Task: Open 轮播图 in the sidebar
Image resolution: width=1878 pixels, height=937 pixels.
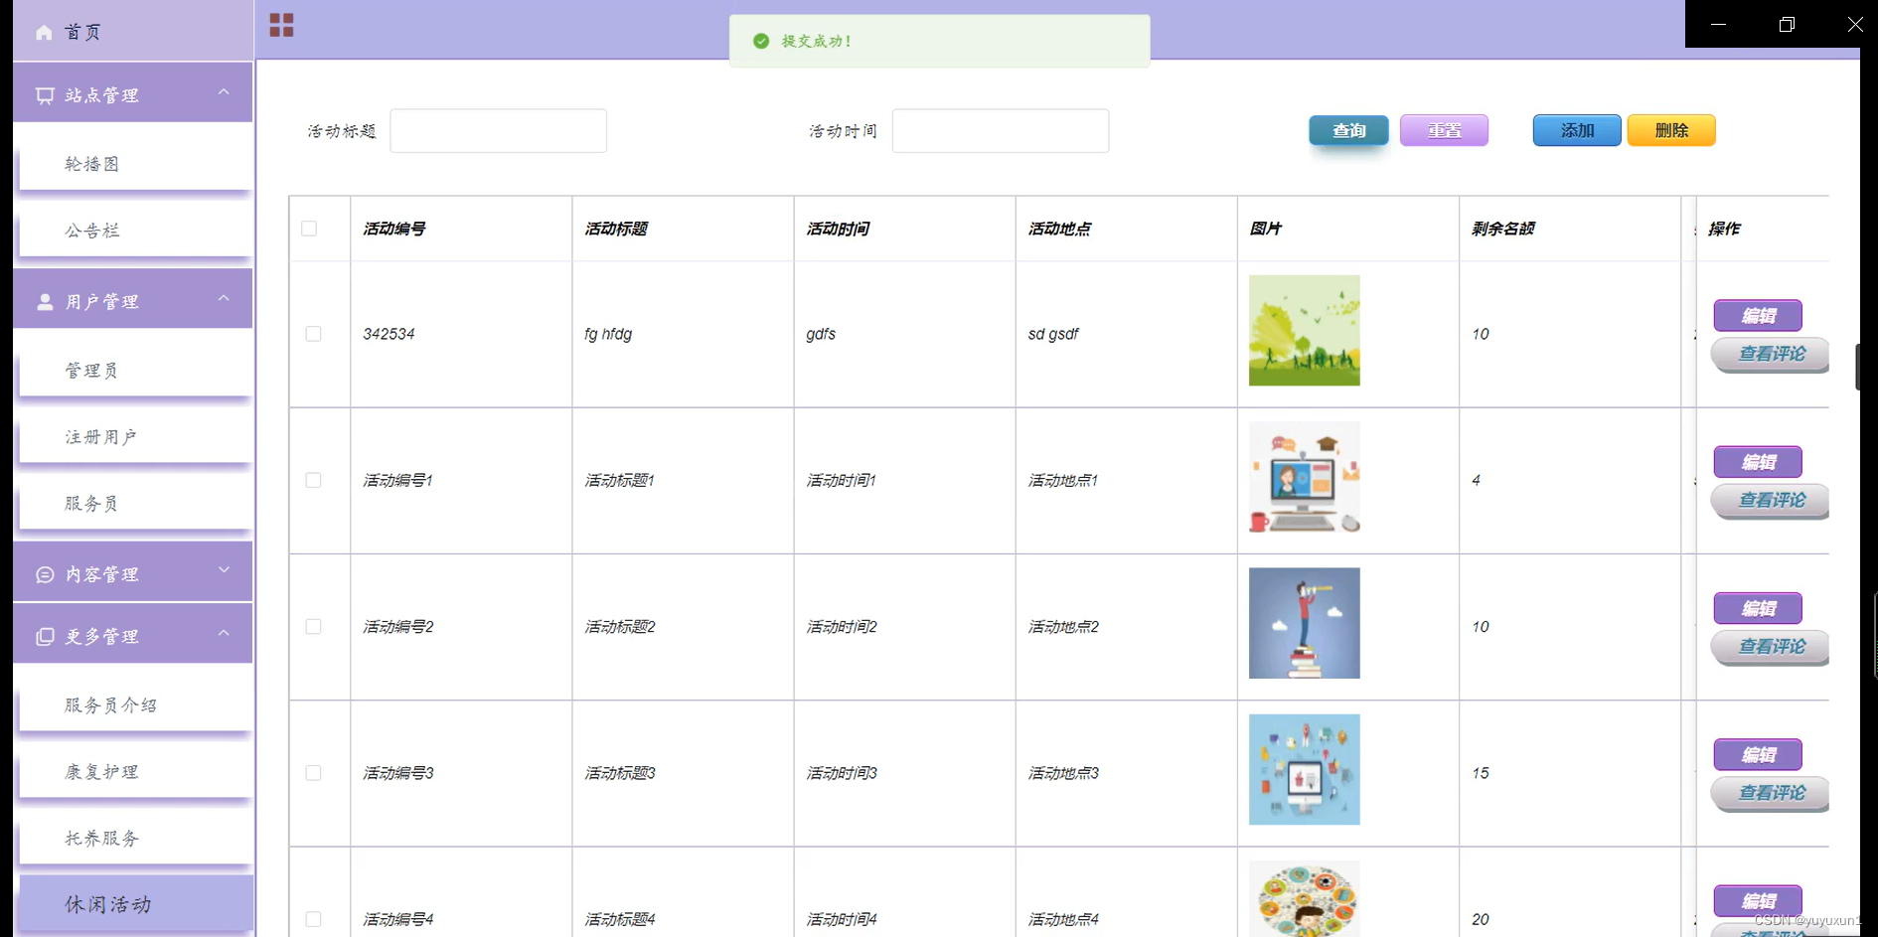Action: click(136, 164)
